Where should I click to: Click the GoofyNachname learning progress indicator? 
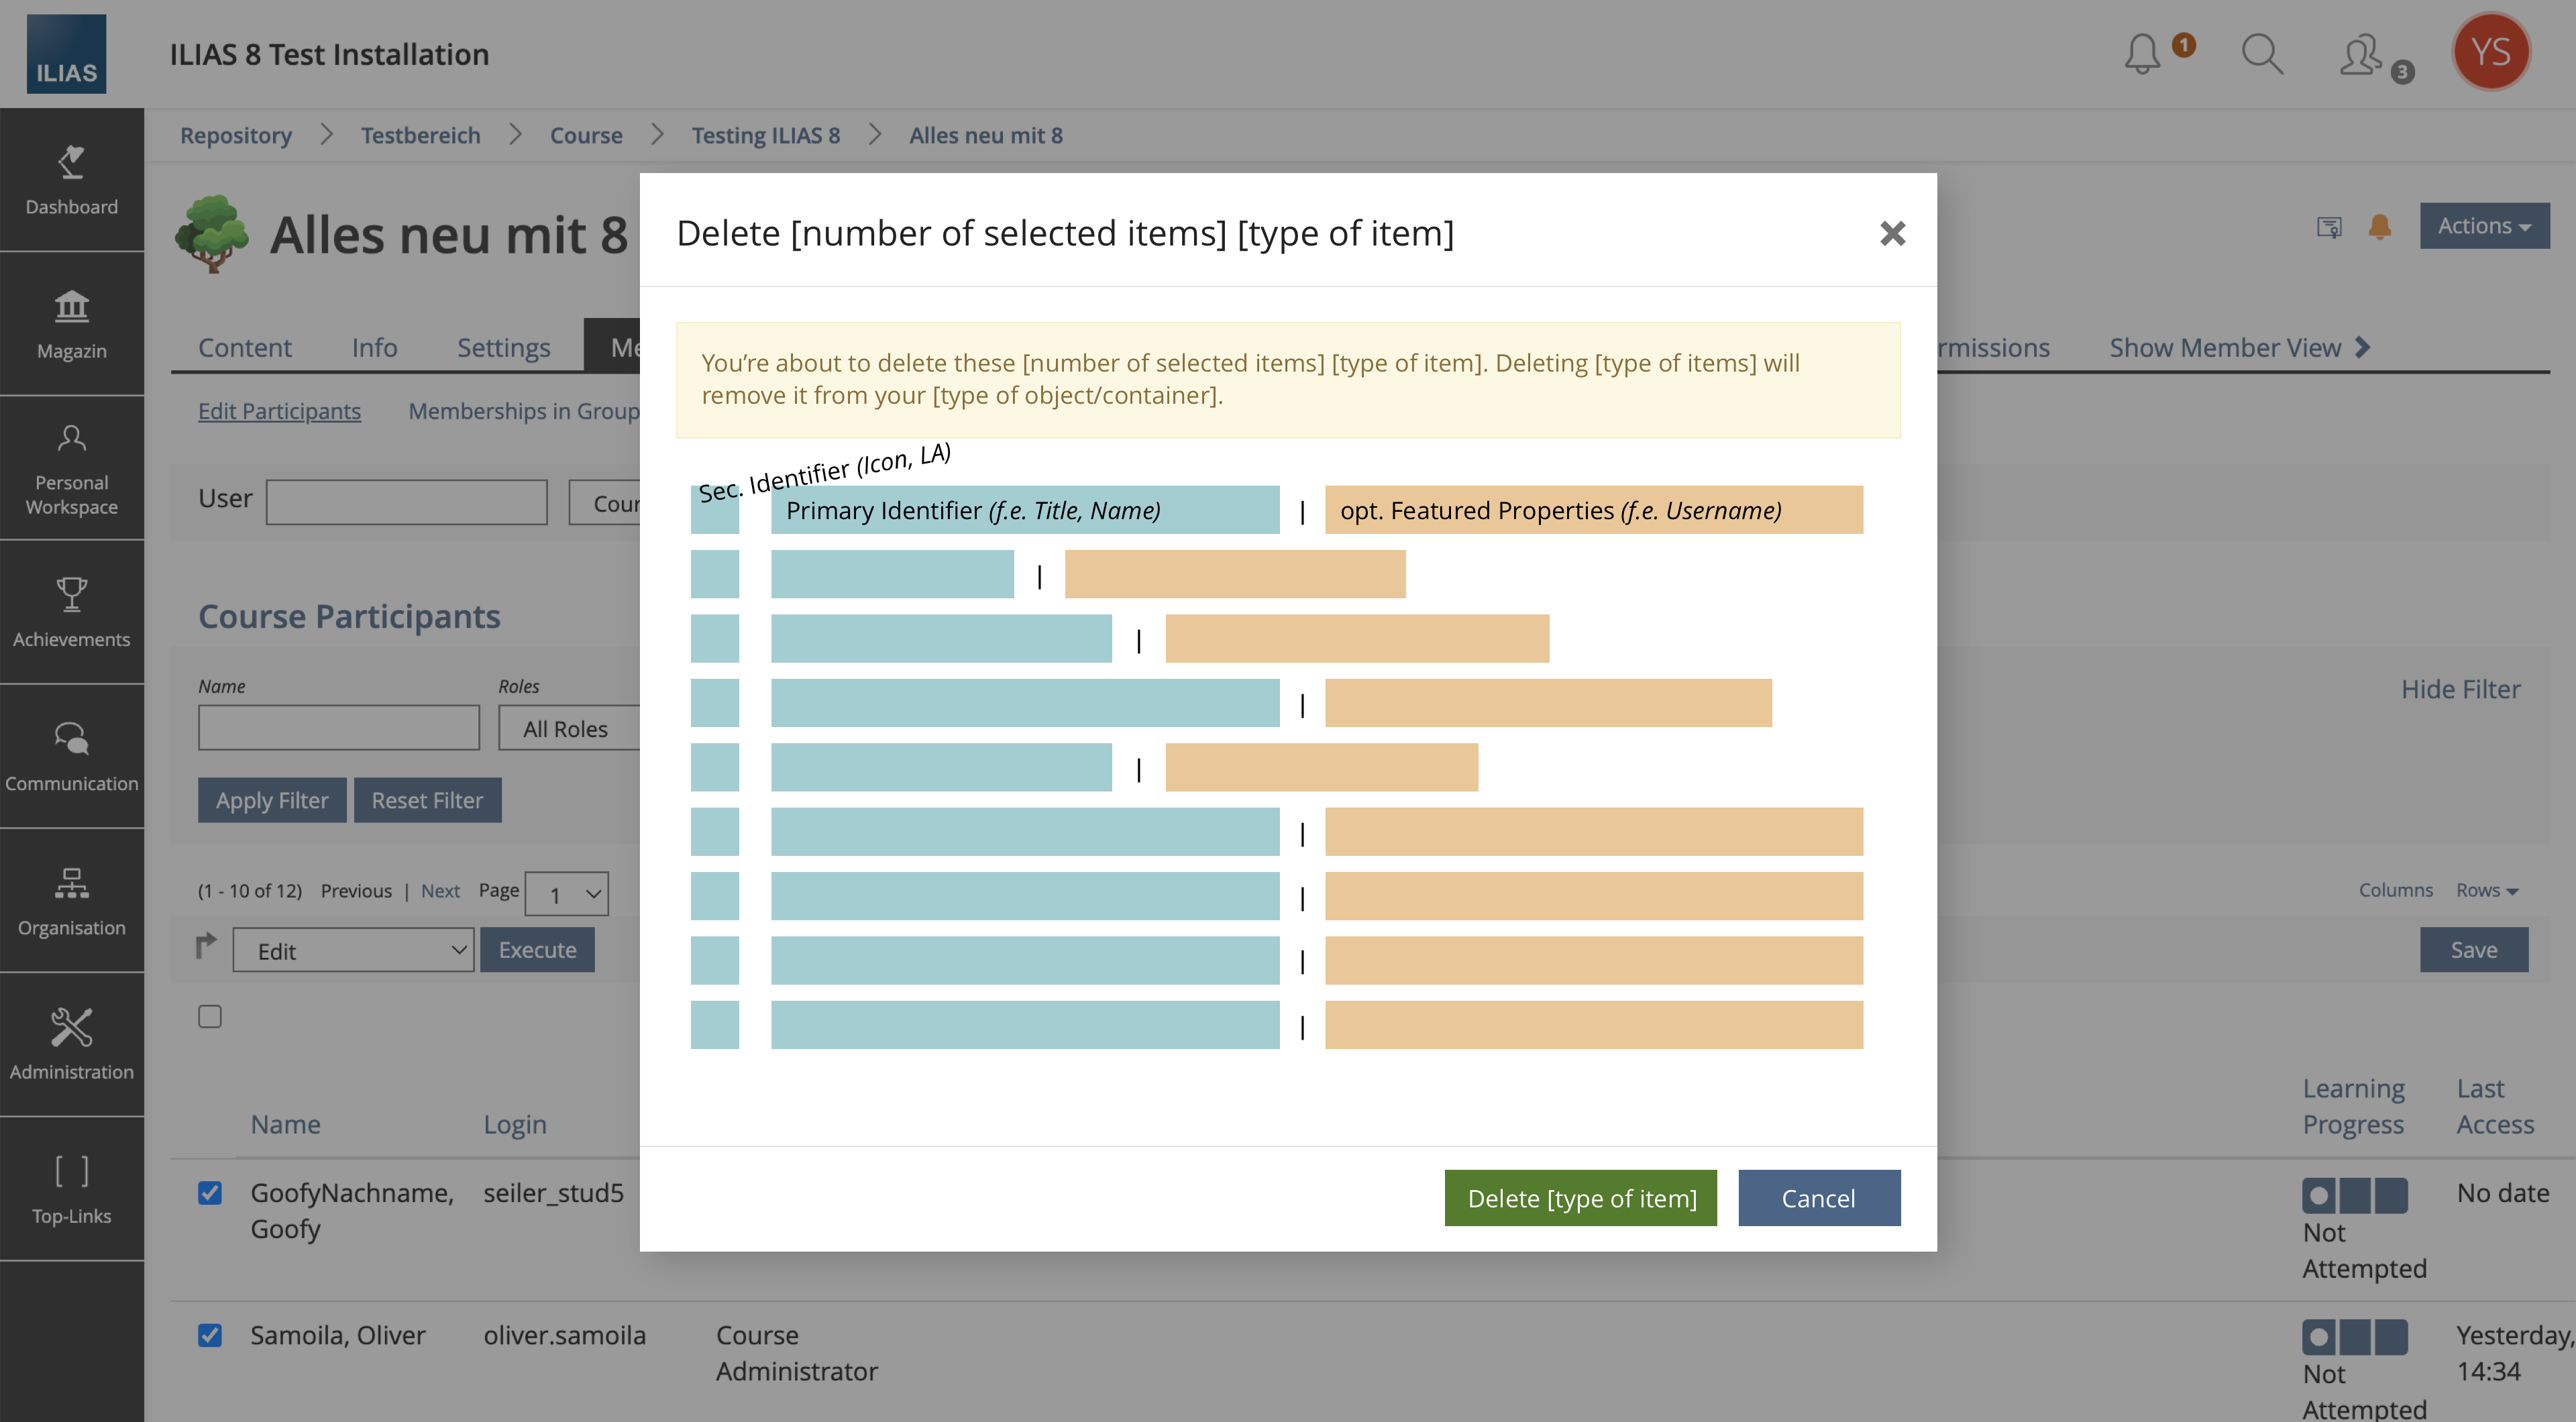[2354, 1196]
